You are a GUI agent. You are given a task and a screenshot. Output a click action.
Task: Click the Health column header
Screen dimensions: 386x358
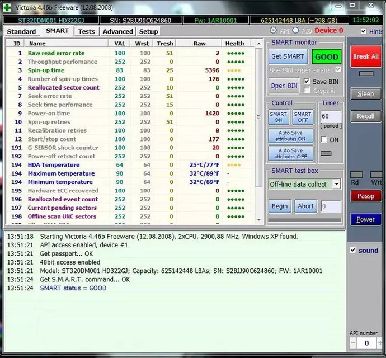(x=235, y=43)
